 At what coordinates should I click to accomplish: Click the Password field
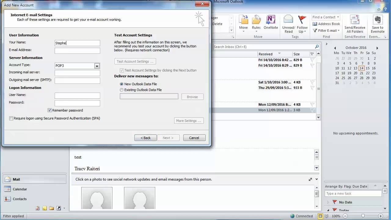pos(77,103)
